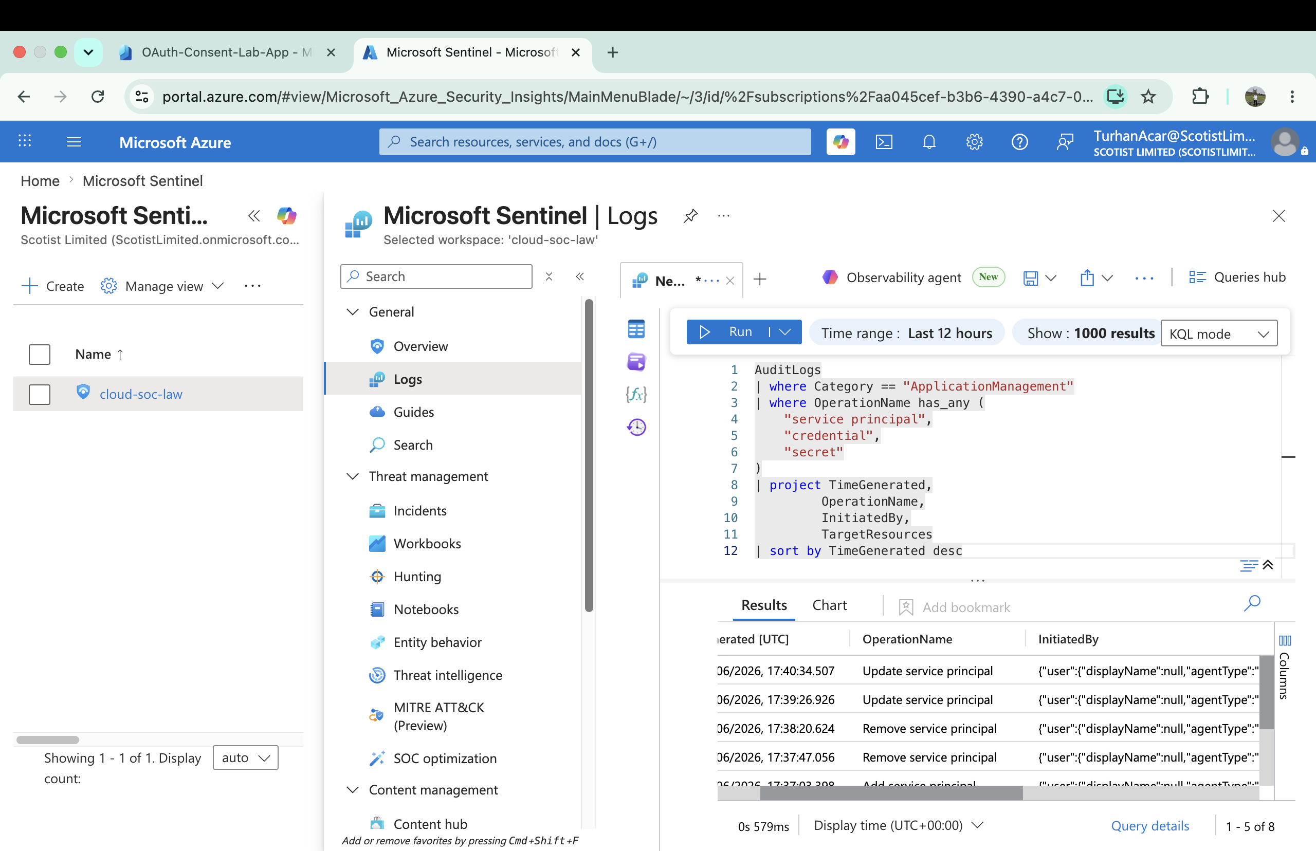Create a new Sentinel workspace
The width and height of the screenshot is (1316, 851).
(53, 286)
